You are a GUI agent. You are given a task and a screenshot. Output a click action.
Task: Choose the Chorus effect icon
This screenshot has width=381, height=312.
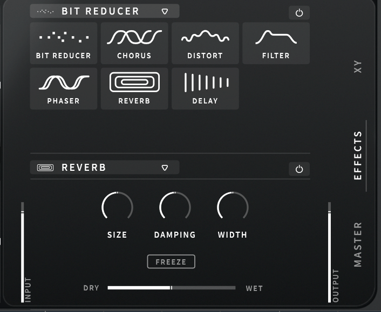pos(134,43)
